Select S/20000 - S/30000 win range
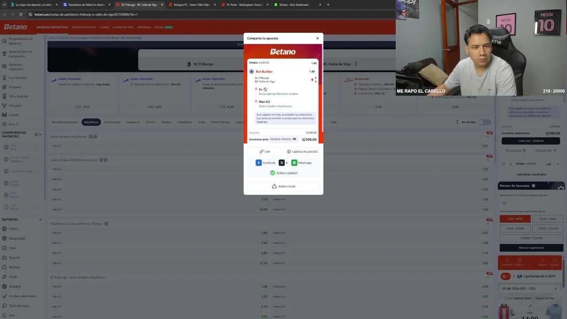This screenshot has height=319, width=567. coord(532,238)
